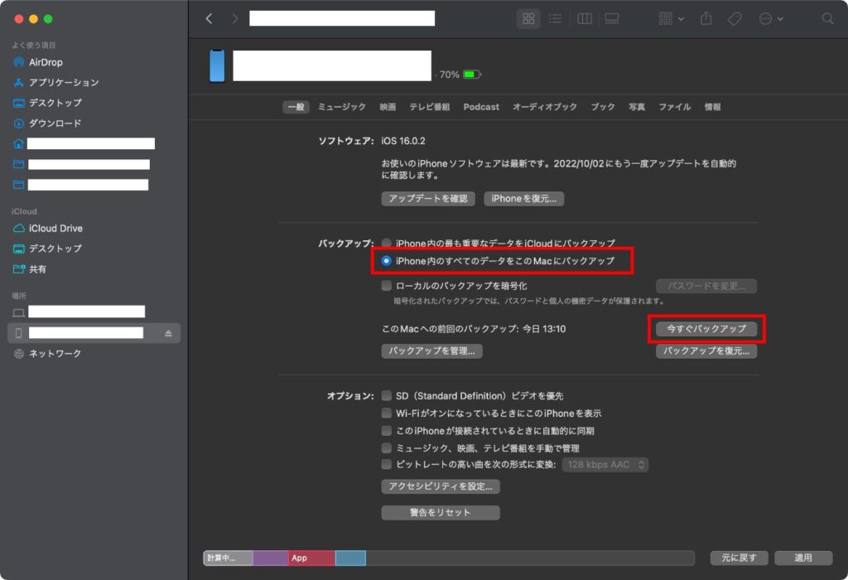The height and width of the screenshot is (580, 848).
Task: Click the App segment in storage bar
Action: click(311, 558)
